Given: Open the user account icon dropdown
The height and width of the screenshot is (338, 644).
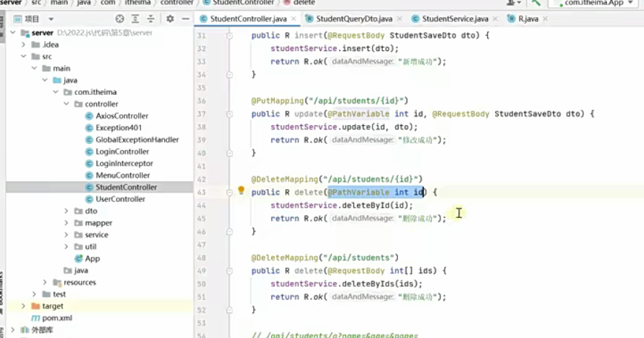Looking at the screenshot, I should click(x=513, y=2).
